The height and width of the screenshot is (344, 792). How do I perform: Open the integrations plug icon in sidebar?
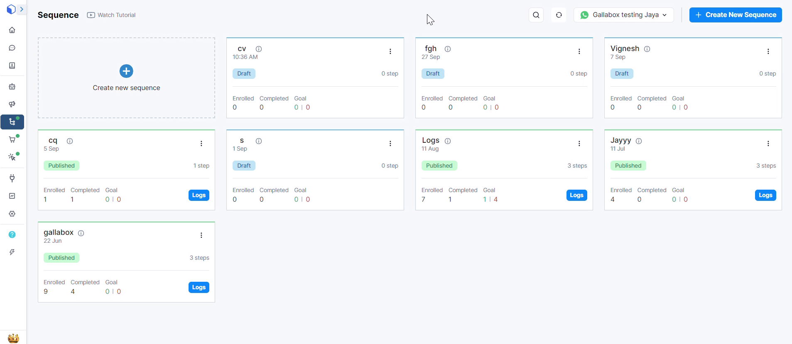pyautogui.click(x=12, y=178)
